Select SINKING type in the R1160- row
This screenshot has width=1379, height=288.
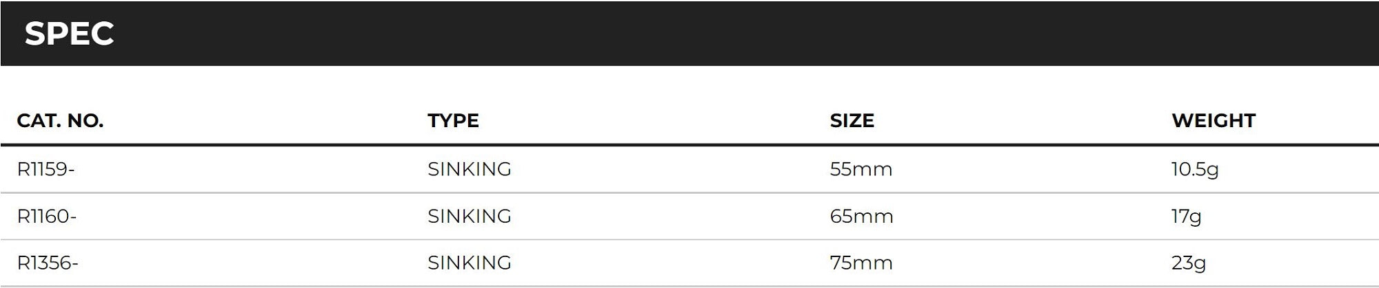469,217
